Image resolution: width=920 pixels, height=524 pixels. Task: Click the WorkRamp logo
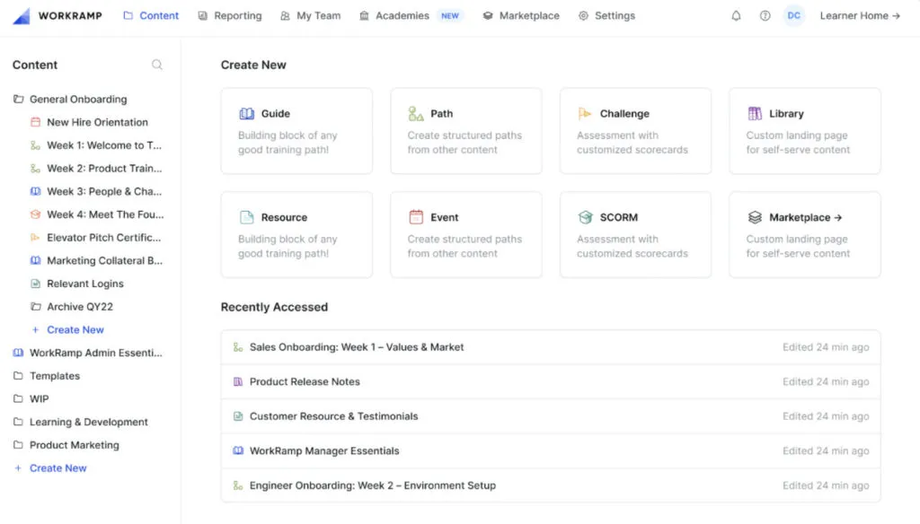pyautogui.click(x=57, y=16)
